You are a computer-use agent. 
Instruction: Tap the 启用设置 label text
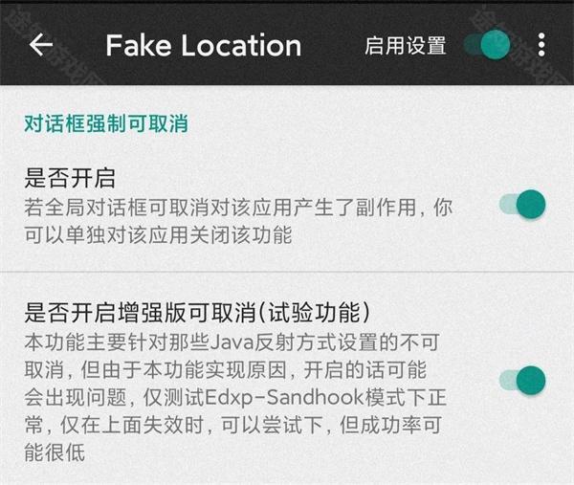click(x=406, y=45)
